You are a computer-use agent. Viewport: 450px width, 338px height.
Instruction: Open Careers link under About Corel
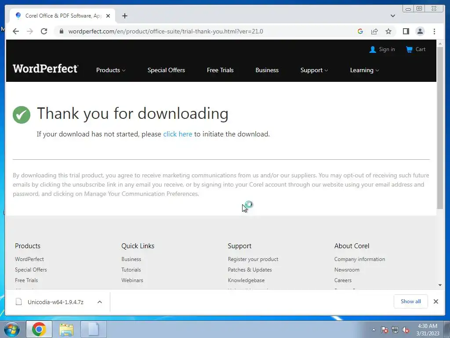pyautogui.click(x=343, y=280)
